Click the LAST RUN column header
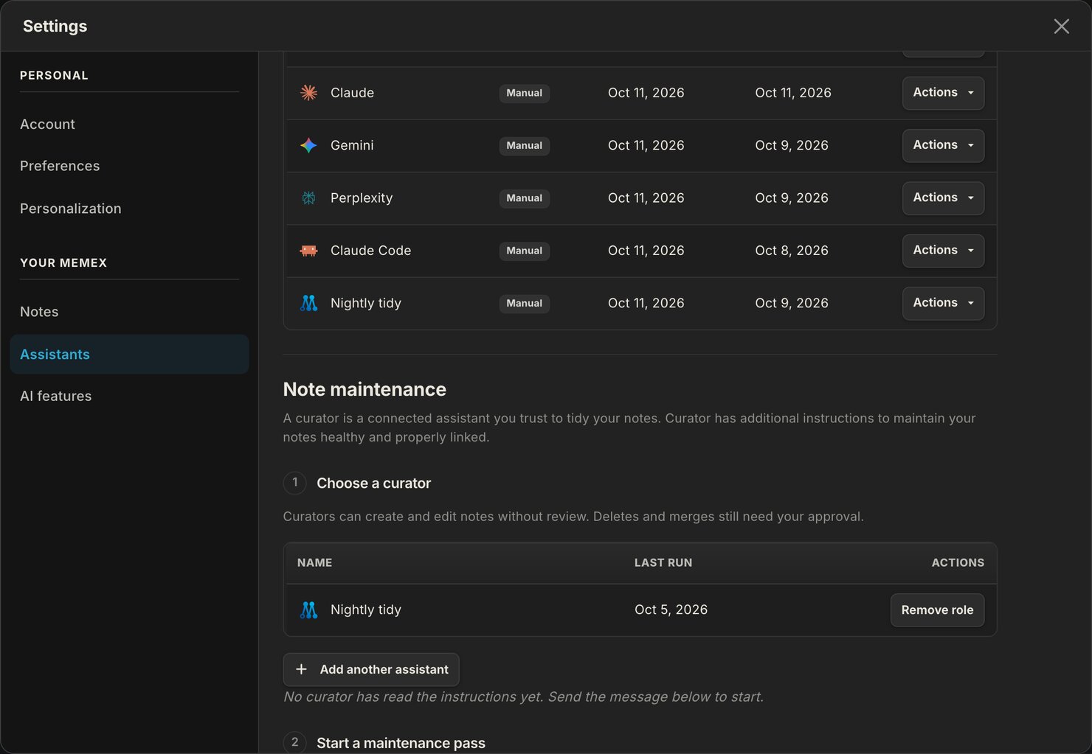 [663, 562]
